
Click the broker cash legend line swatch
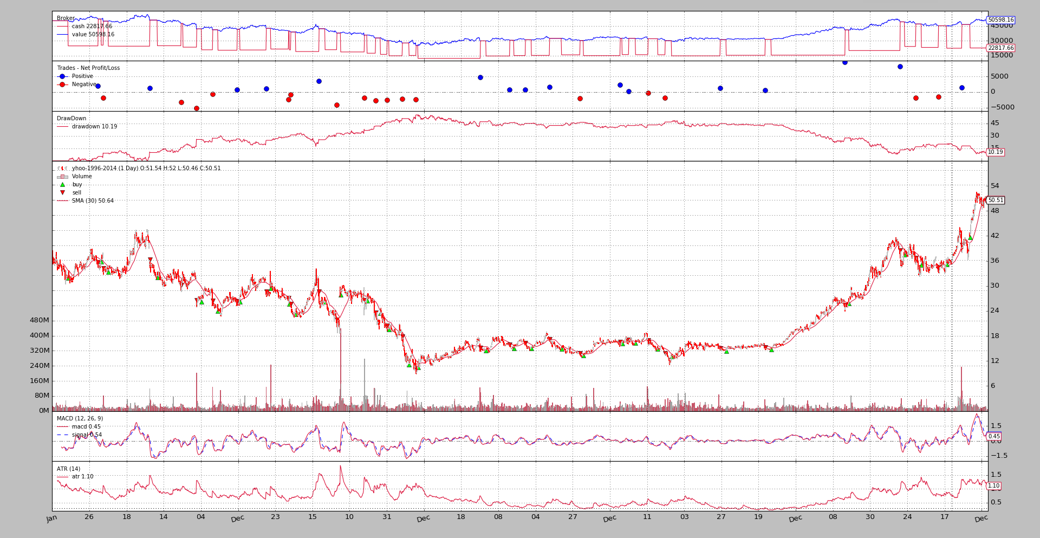62,27
